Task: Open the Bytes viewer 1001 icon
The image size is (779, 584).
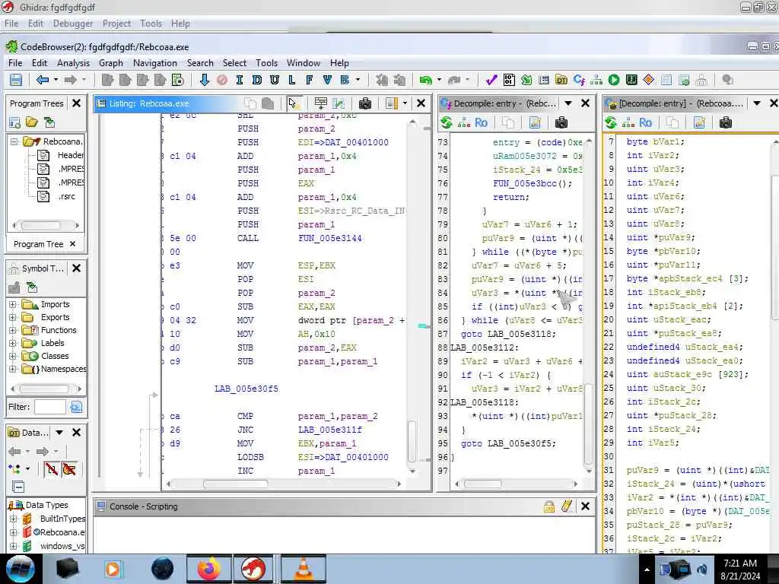Action: click(x=509, y=79)
